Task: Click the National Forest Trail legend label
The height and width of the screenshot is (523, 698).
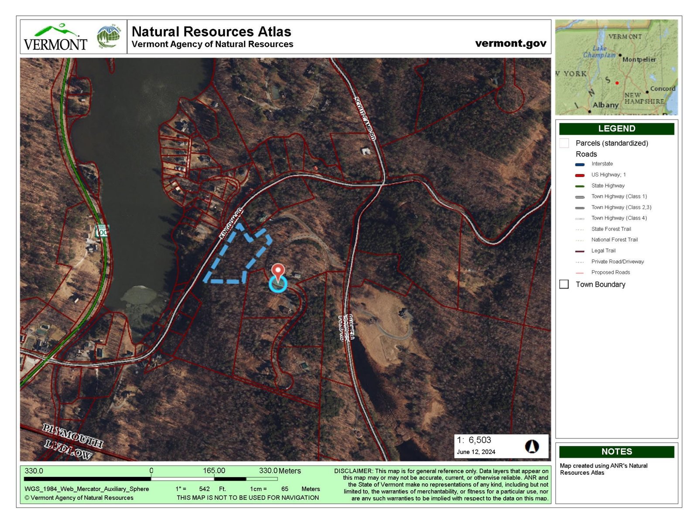Action: pos(615,240)
